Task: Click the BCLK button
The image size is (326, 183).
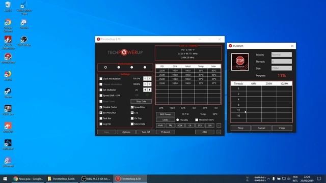Action: point(180,126)
